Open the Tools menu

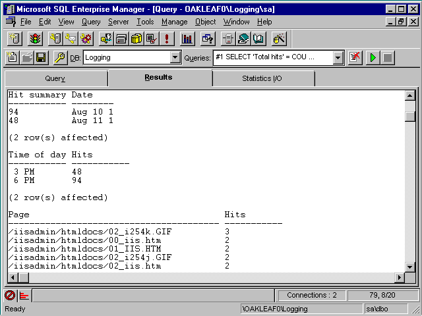pos(145,22)
